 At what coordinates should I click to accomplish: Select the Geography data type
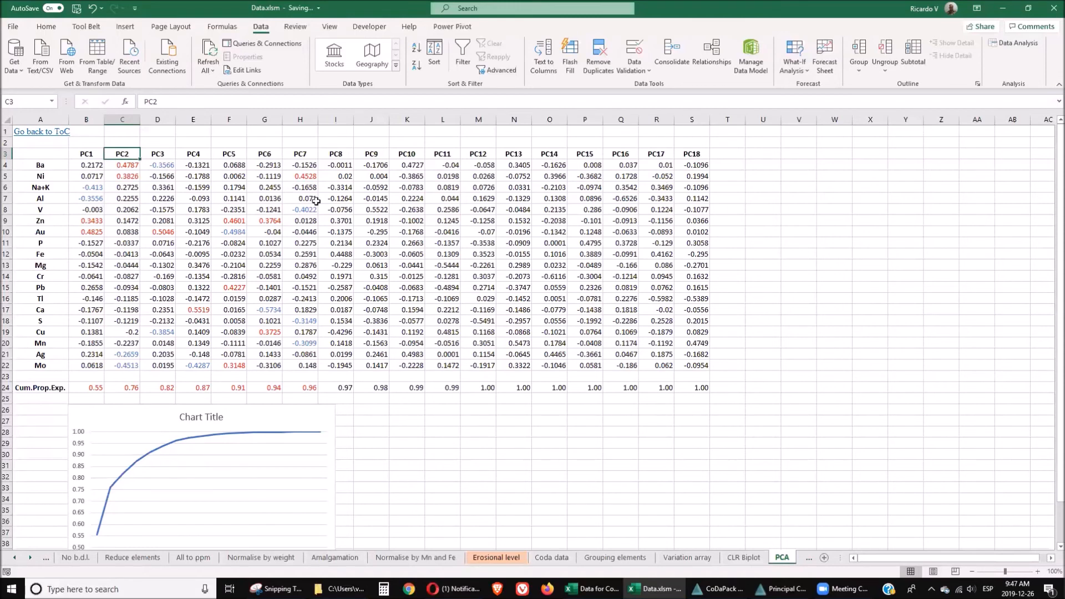pos(372,55)
